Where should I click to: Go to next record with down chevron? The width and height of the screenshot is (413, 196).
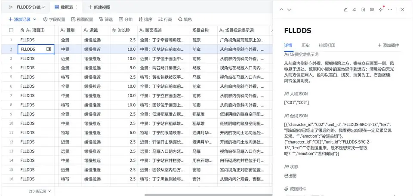click(289, 9)
